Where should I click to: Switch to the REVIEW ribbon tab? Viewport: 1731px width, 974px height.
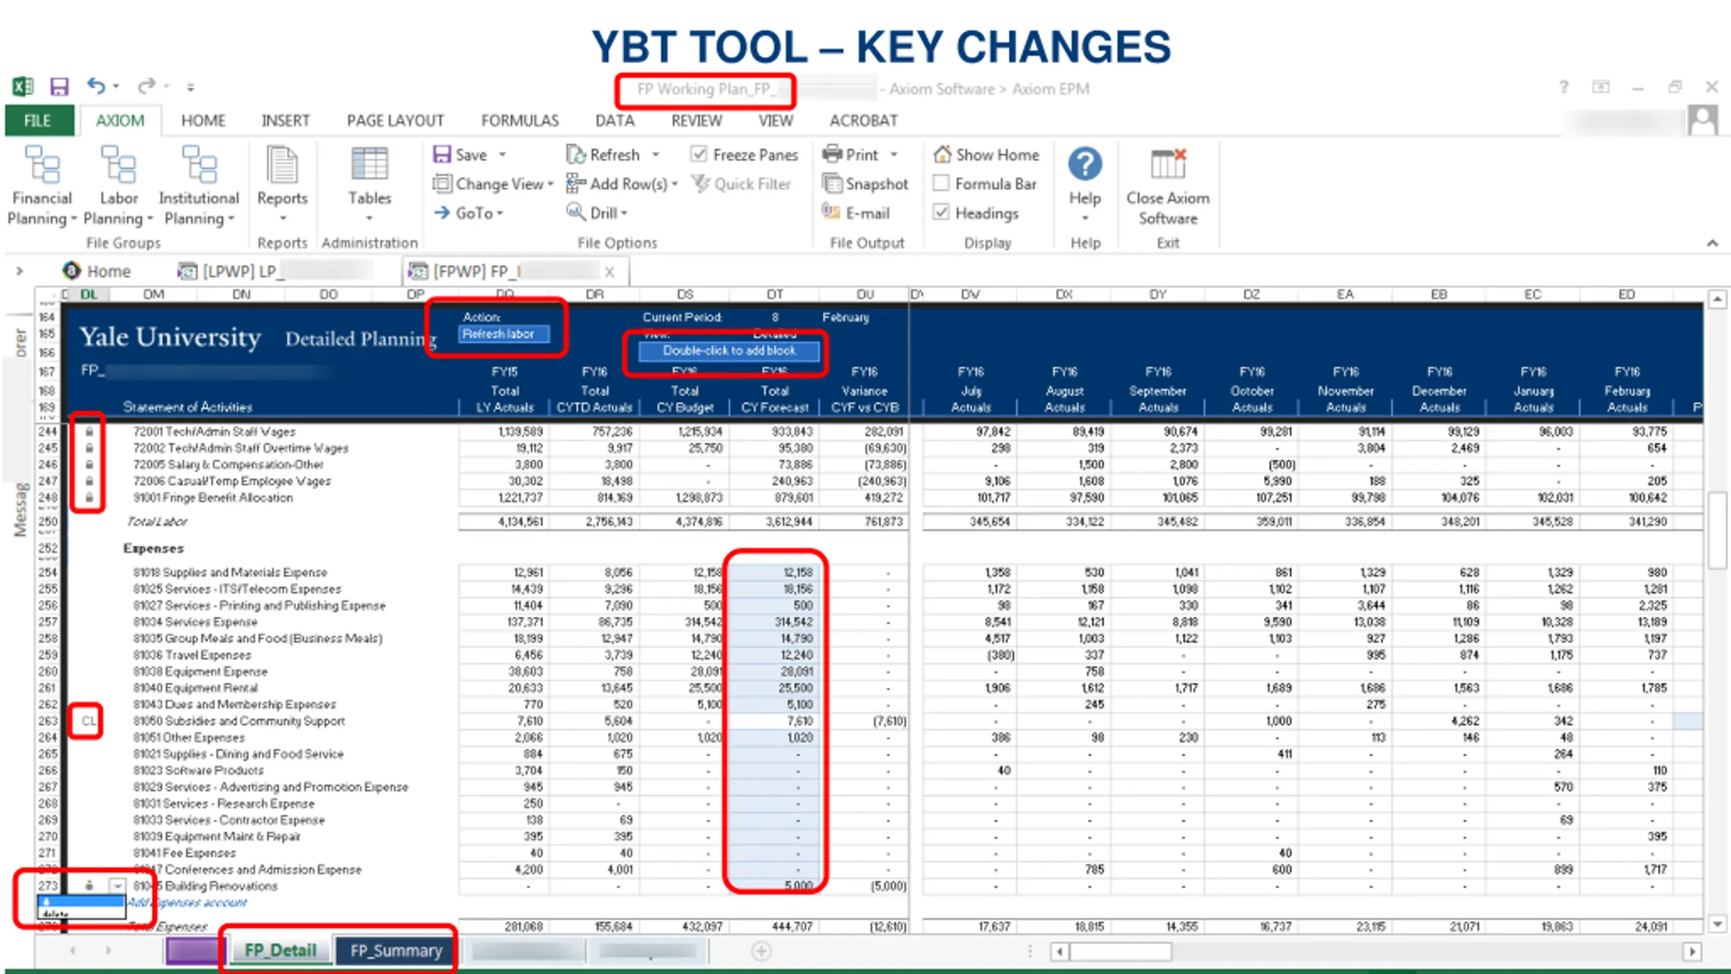pyautogui.click(x=696, y=120)
